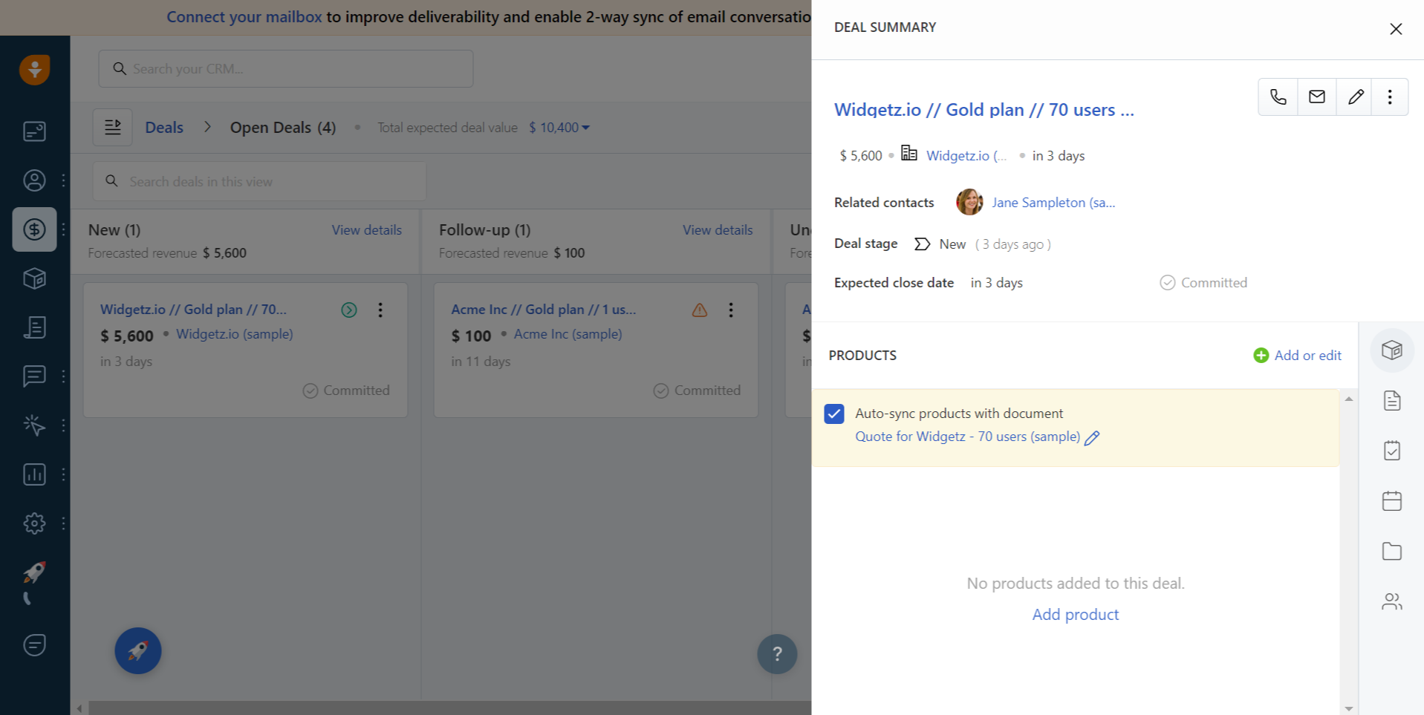The height and width of the screenshot is (715, 1424).
Task: Open the calendar icon in right side panel
Action: click(1391, 501)
